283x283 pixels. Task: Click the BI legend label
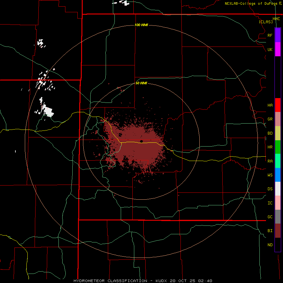tap(270, 231)
